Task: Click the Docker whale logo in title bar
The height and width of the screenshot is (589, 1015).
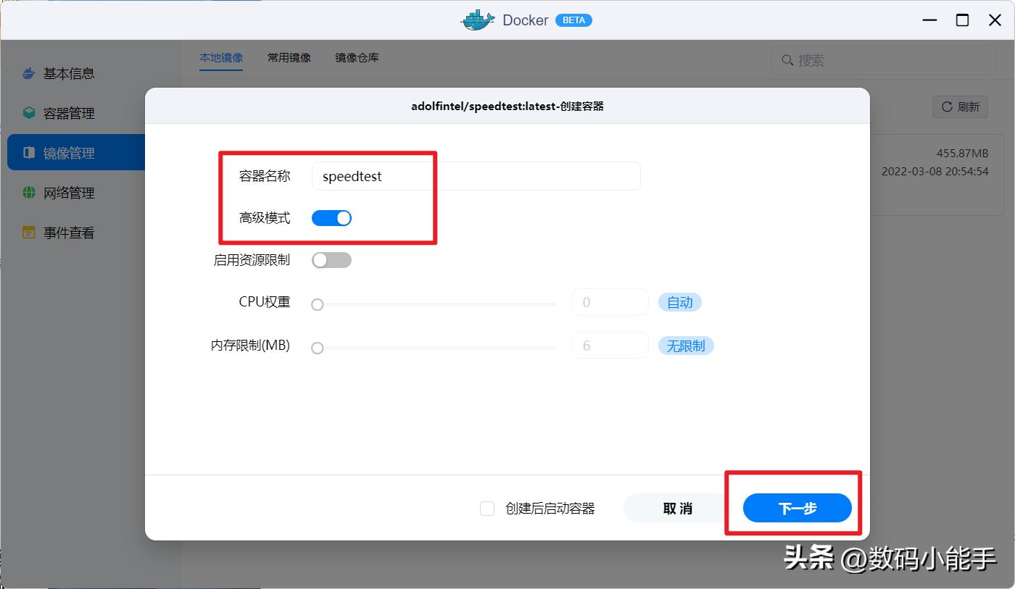Action: (x=476, y=20)
